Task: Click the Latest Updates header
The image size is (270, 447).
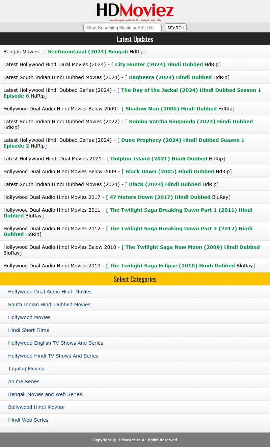Action: pos(135,39)
